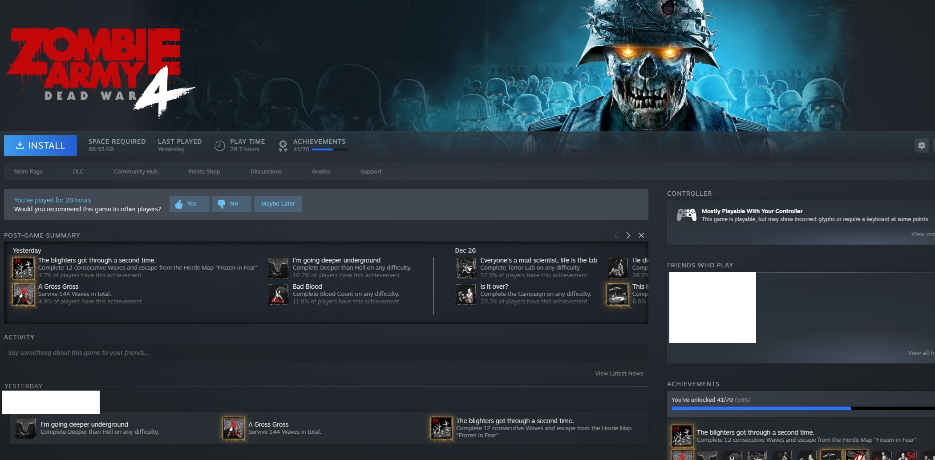Open 'Is it over?' achievement icon

(x=466, y=294)
